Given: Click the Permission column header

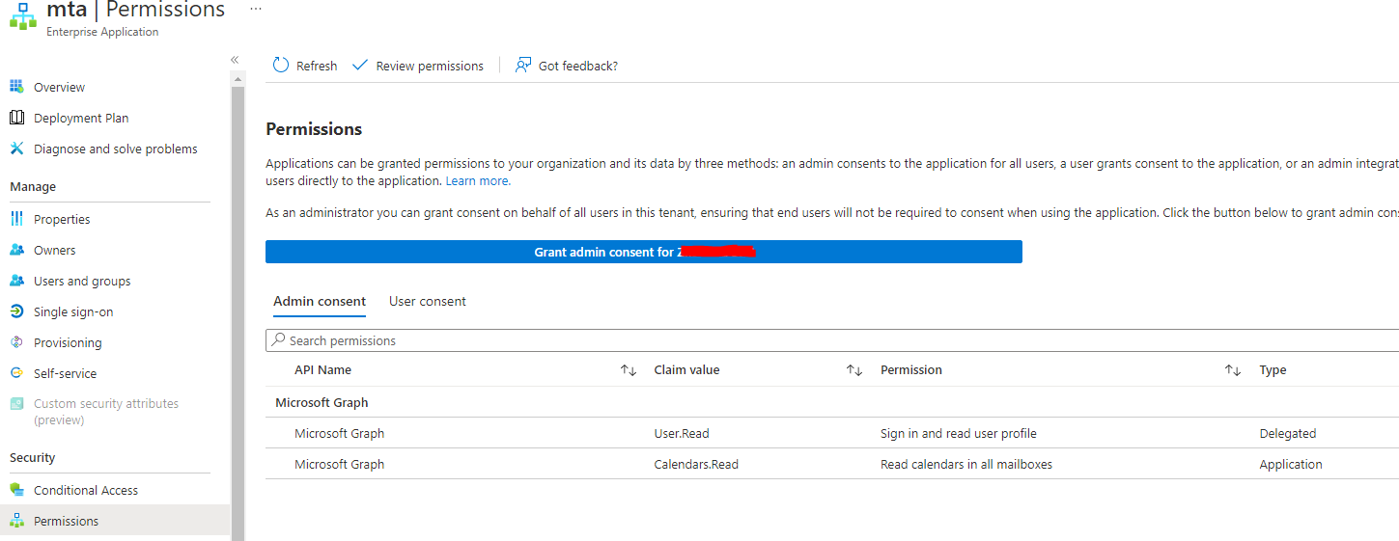Looking at the screenshot, I should tap(910, 370).
